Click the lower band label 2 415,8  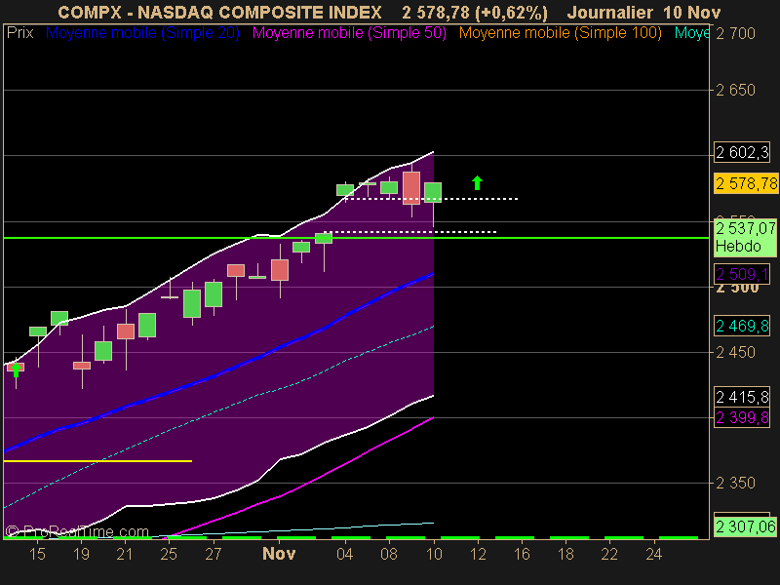tap(742, 397)
